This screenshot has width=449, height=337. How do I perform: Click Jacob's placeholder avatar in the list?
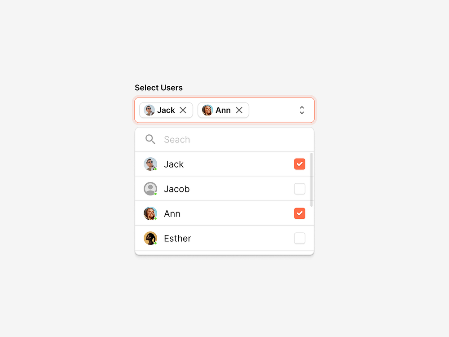150,189
